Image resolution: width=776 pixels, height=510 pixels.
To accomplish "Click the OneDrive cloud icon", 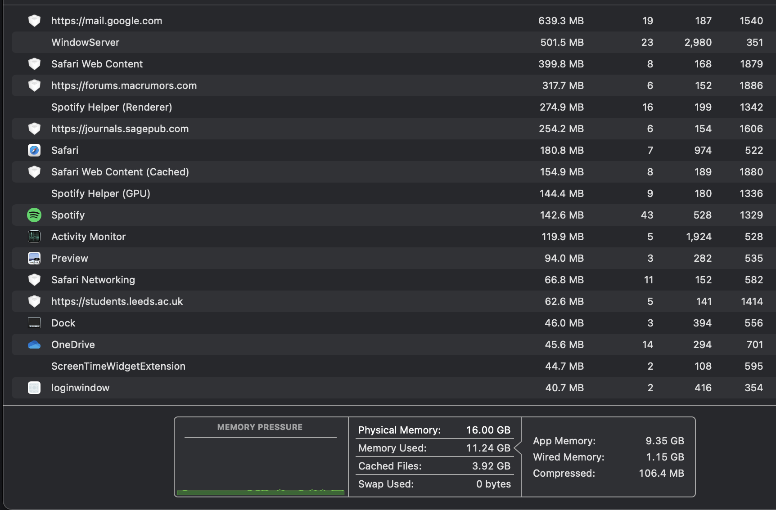I will coord(34,344).
